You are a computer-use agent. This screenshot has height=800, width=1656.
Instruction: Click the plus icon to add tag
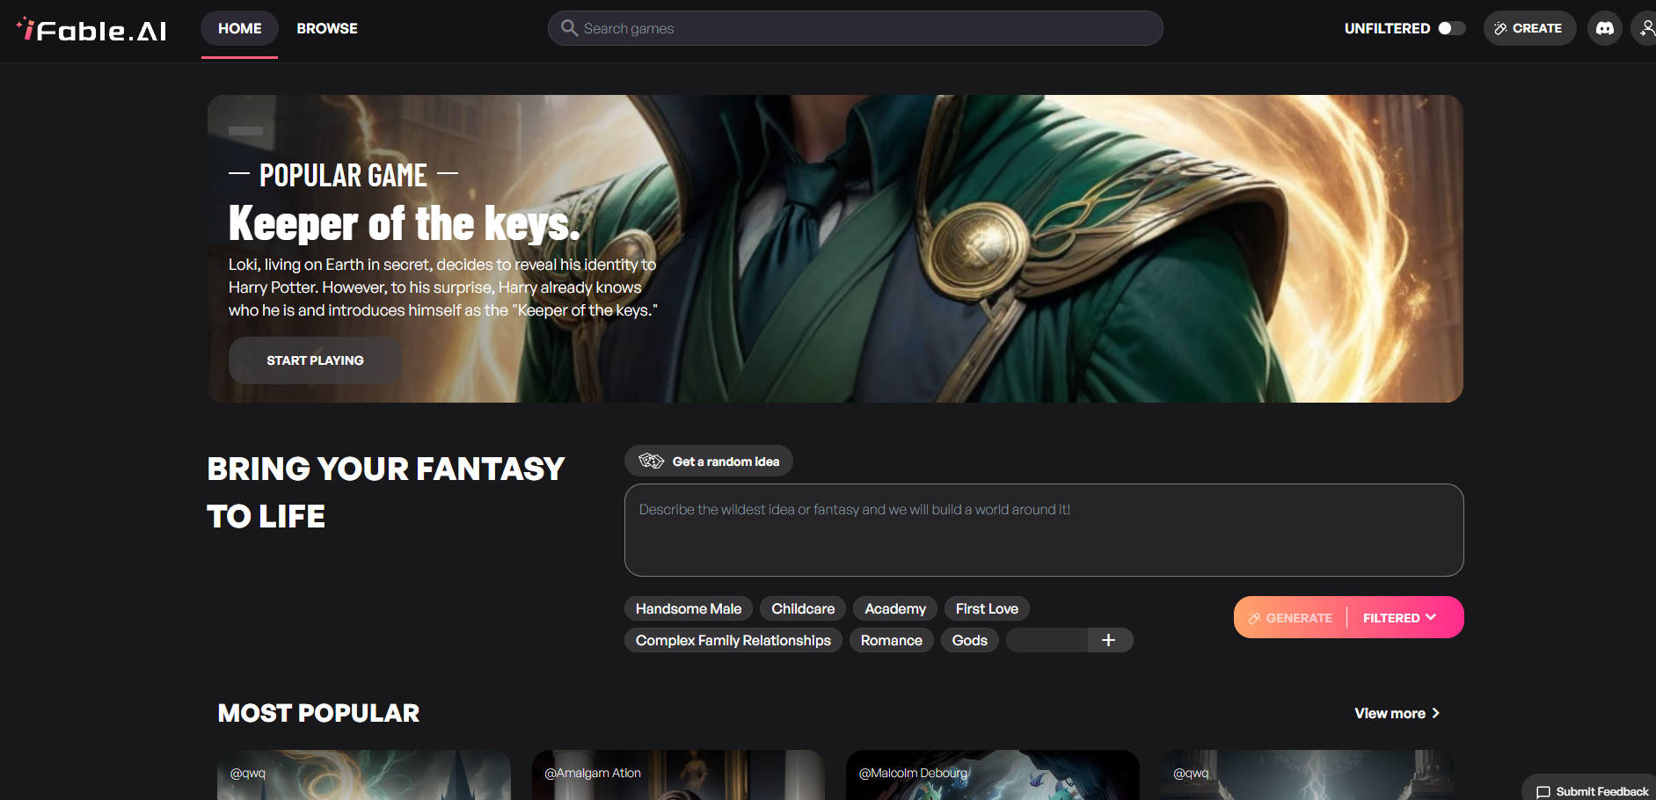coord(1108,640)
